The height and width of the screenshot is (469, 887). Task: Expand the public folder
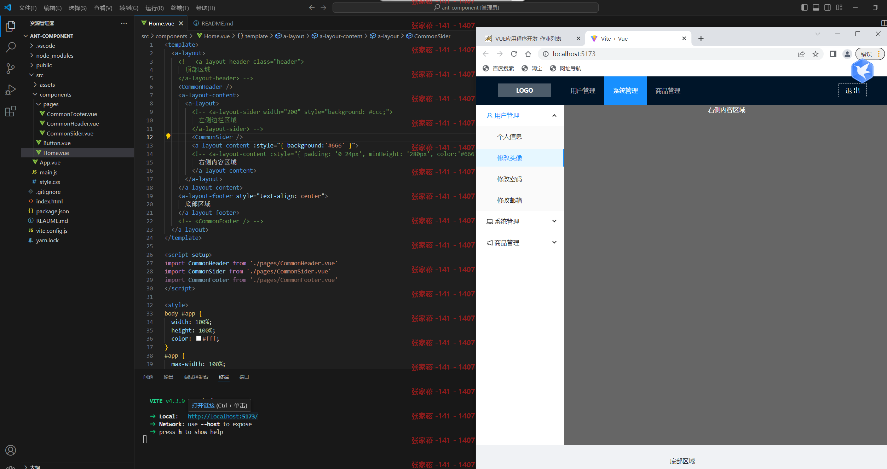point(32,65)
